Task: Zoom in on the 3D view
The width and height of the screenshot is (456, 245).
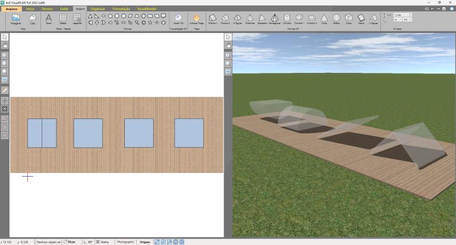Action: 228,55
